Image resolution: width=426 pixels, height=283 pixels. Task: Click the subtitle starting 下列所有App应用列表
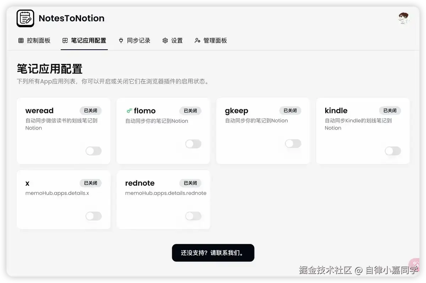114,81
